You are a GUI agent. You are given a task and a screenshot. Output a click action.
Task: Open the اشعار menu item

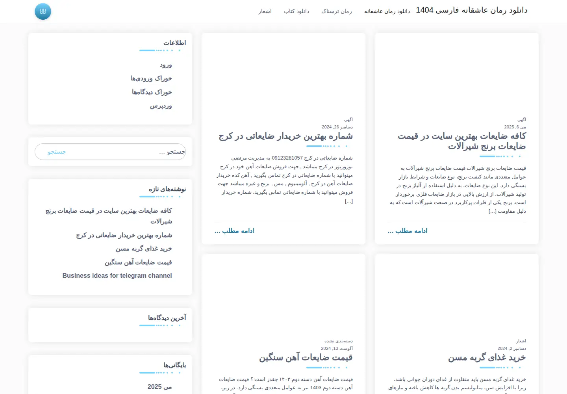(x=265, y=11)
